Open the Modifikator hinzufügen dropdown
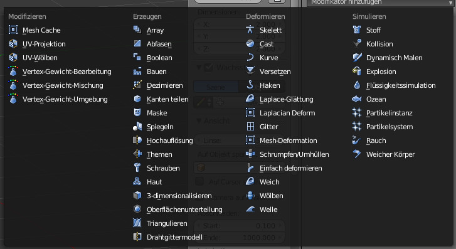 pyautogui.click(x=380, y=3)
